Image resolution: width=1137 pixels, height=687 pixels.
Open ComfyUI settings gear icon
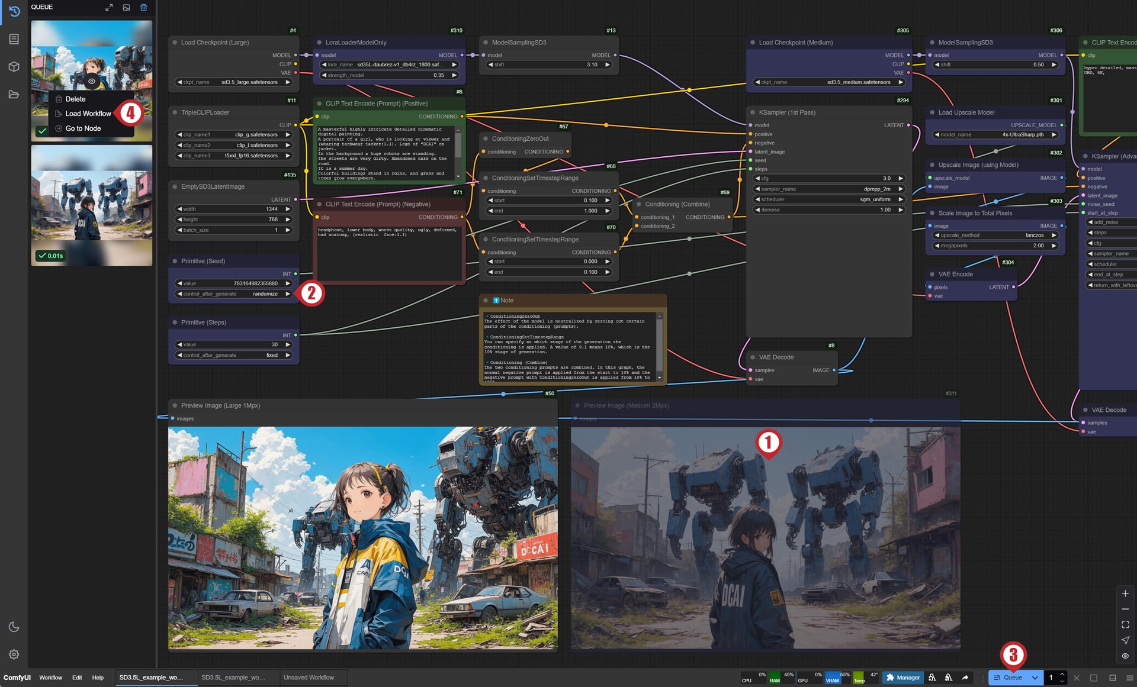(x=14, y=654)
